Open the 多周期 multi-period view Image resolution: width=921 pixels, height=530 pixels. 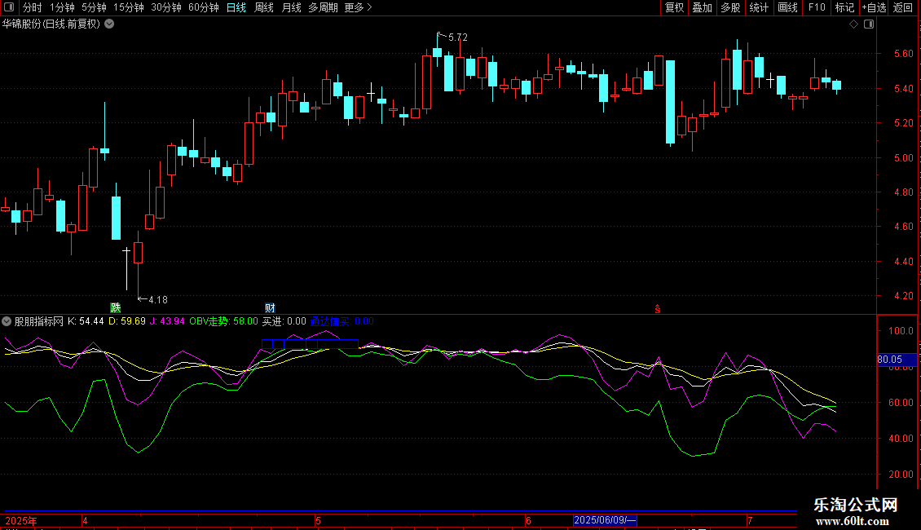323,7
